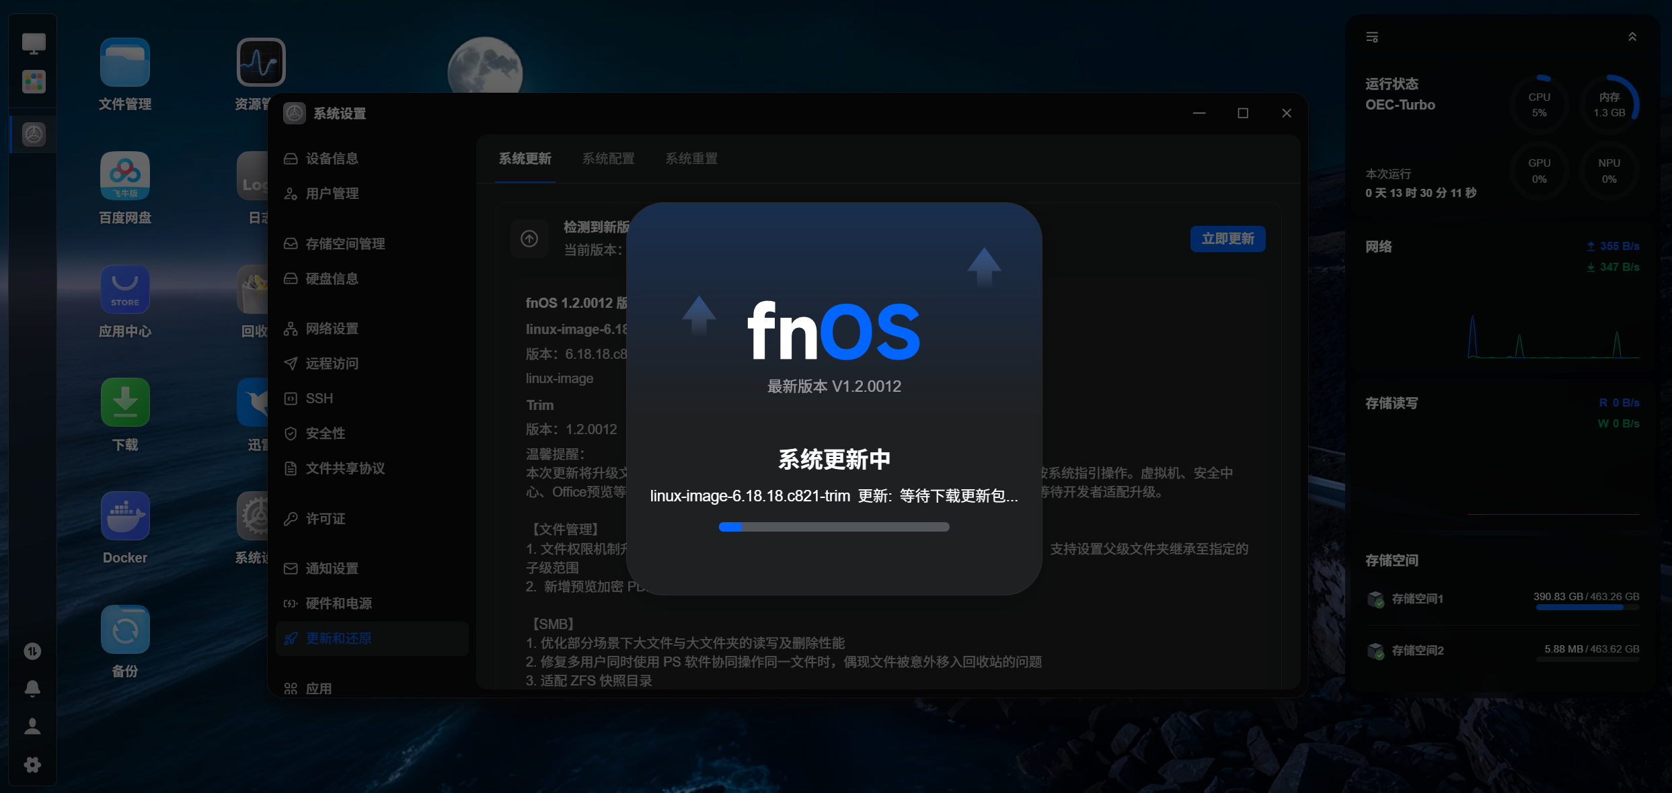Select 更新和还原 in settings sidebar

tap(371, 638)
